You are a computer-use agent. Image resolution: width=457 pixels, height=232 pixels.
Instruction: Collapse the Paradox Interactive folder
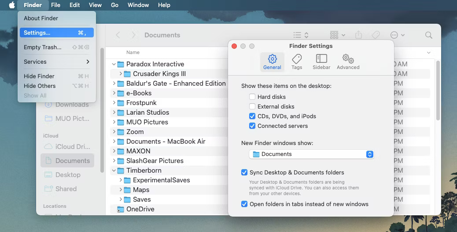[114, 64]
